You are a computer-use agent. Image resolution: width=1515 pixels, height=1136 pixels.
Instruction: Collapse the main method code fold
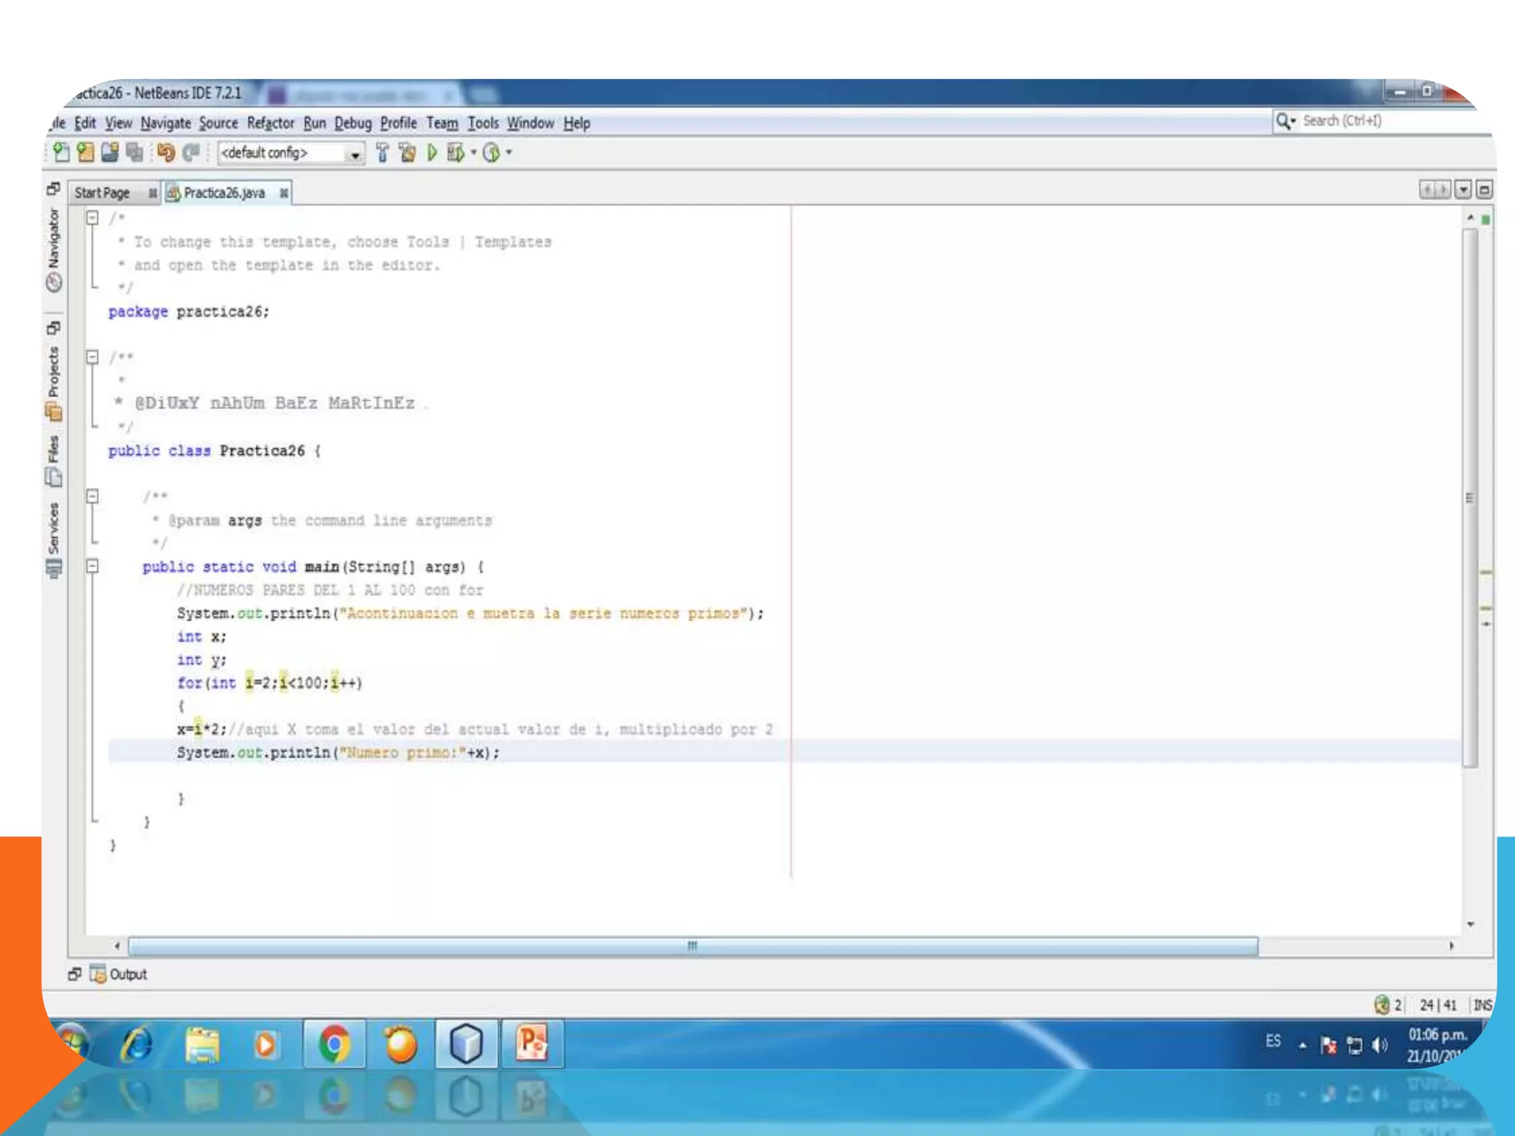tap(92, 566)
